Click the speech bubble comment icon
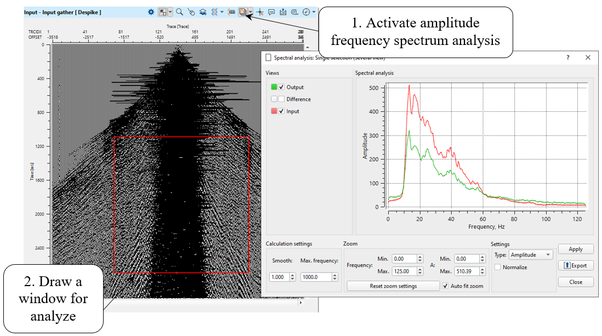 pos(271,12)
